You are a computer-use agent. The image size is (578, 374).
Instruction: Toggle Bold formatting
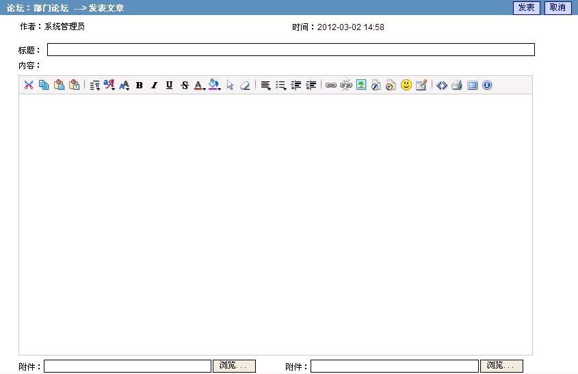tap(140, 85)
